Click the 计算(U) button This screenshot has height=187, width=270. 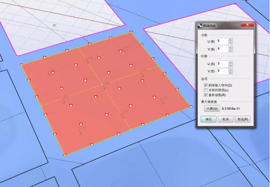212,108
